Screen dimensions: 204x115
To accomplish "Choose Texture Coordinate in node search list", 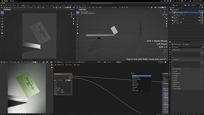I will click(142, 79).
